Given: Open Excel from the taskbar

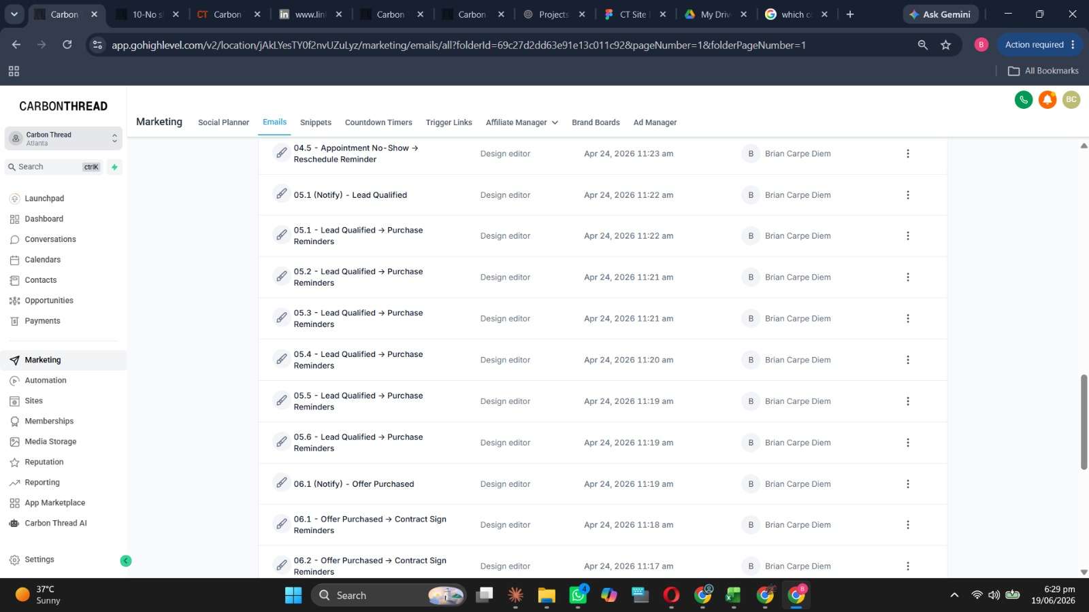Looking at the screenshot, I should click(x=733, y=596).
